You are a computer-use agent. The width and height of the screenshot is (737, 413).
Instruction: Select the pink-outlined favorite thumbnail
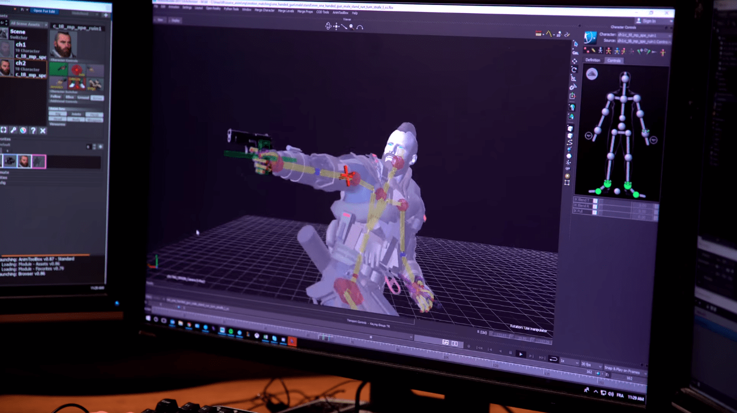click(39, 161)
